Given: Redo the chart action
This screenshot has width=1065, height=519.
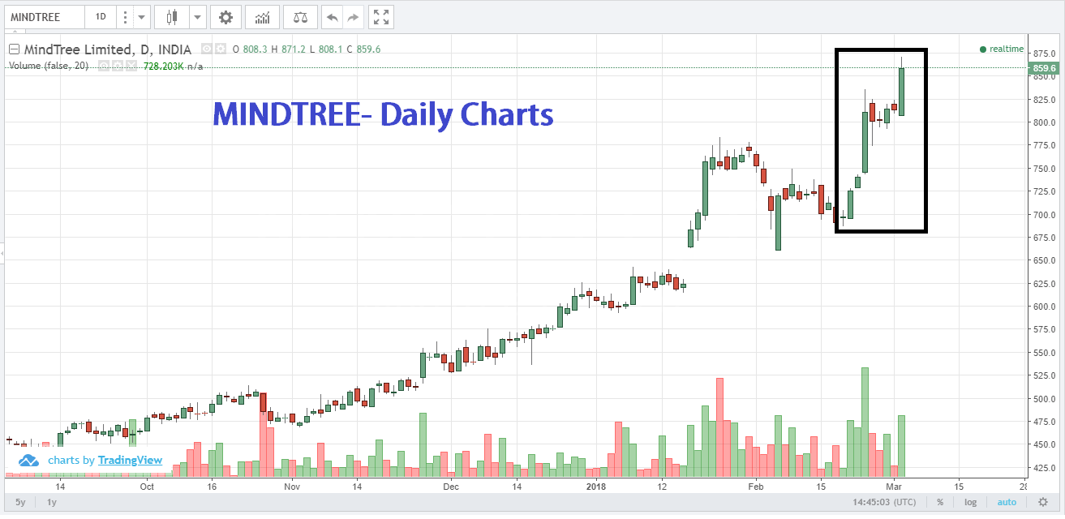Looking at the screenshot, I should click(x=353, y=17).
